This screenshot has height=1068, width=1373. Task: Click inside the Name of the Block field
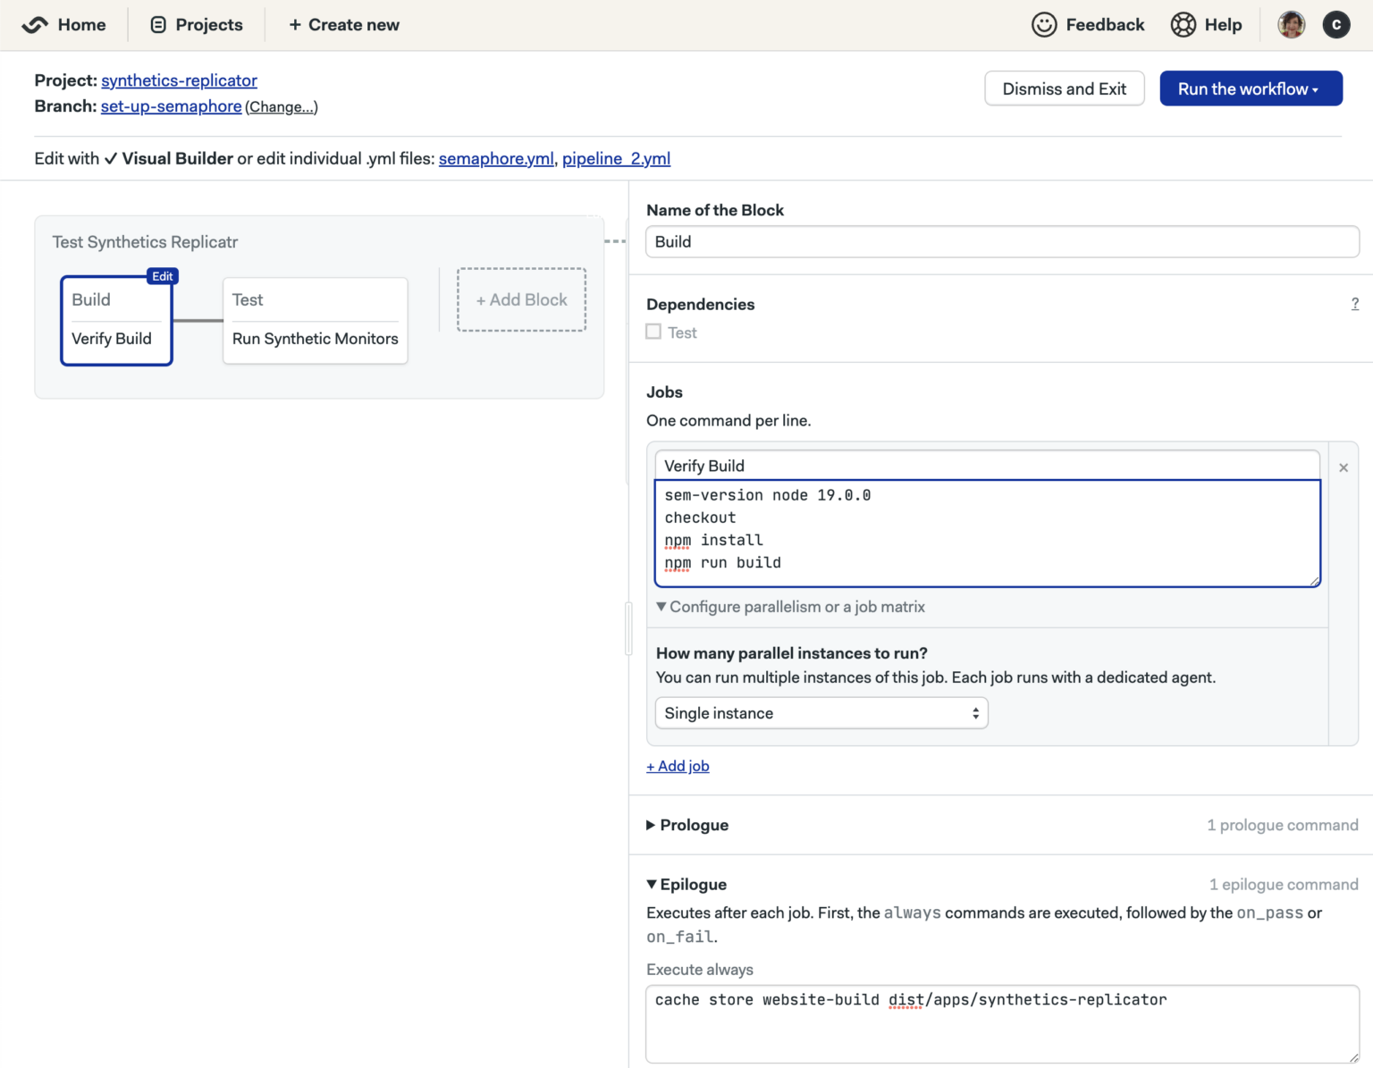(x=1001, y=241)
